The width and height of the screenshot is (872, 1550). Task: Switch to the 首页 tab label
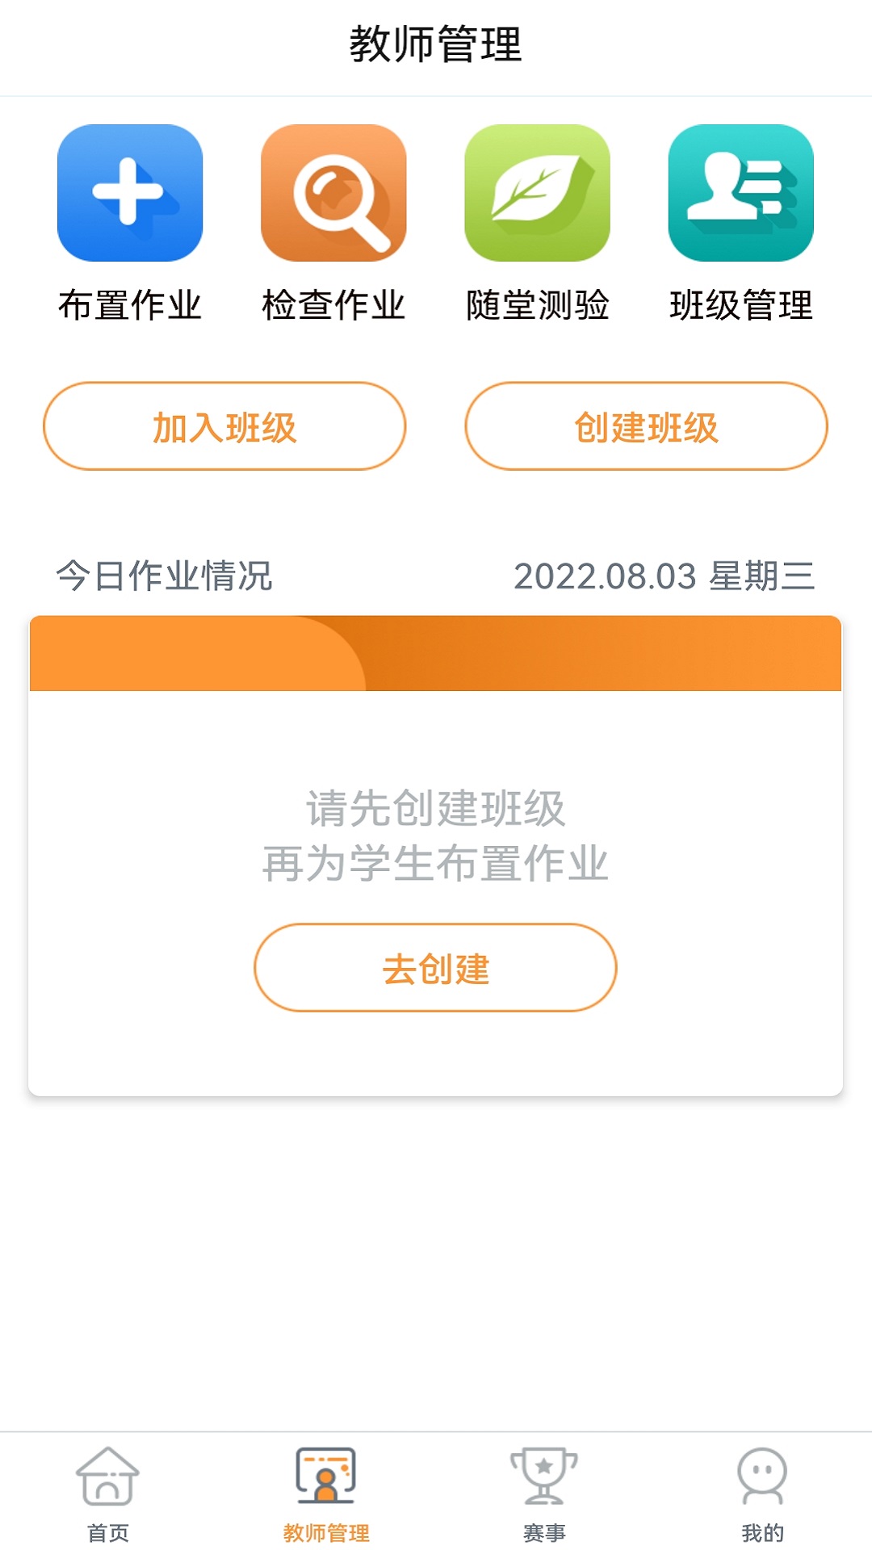point(108,1532)
